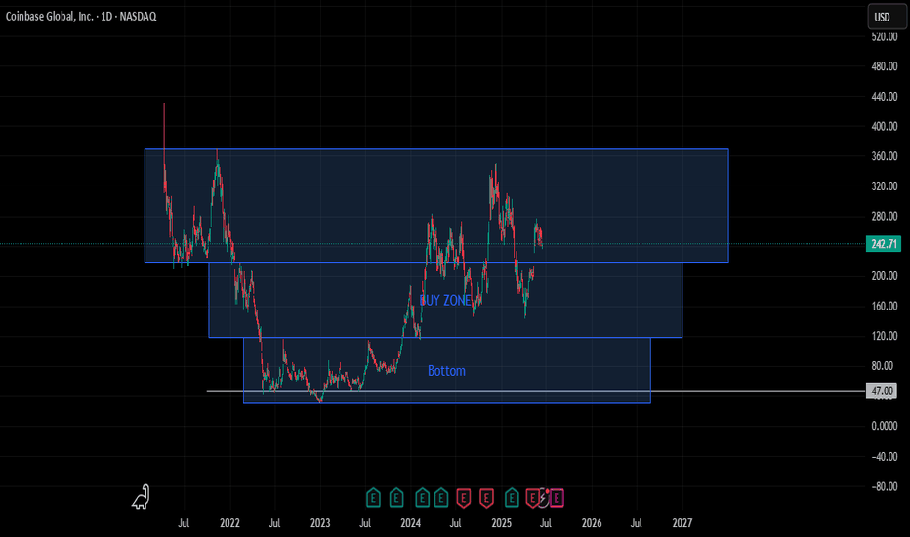The height and width of the screenshot is (537, 910).
Task: Click the 360.00 price axis label
Action: click(884, 156)
